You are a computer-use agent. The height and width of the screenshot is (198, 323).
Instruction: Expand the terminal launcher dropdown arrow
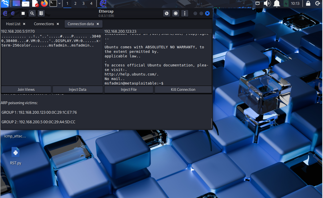click(59, 4)
